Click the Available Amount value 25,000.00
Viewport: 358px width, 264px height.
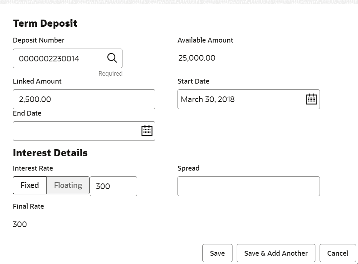click(x=197, y=58)
